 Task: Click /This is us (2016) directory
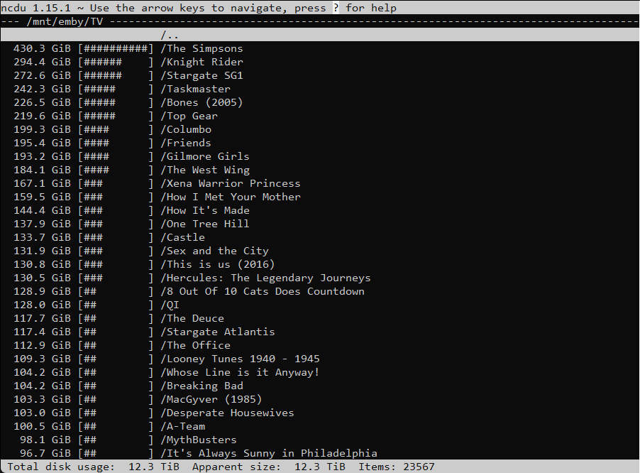319,264
